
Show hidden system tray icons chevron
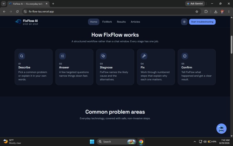pos(195,142)
